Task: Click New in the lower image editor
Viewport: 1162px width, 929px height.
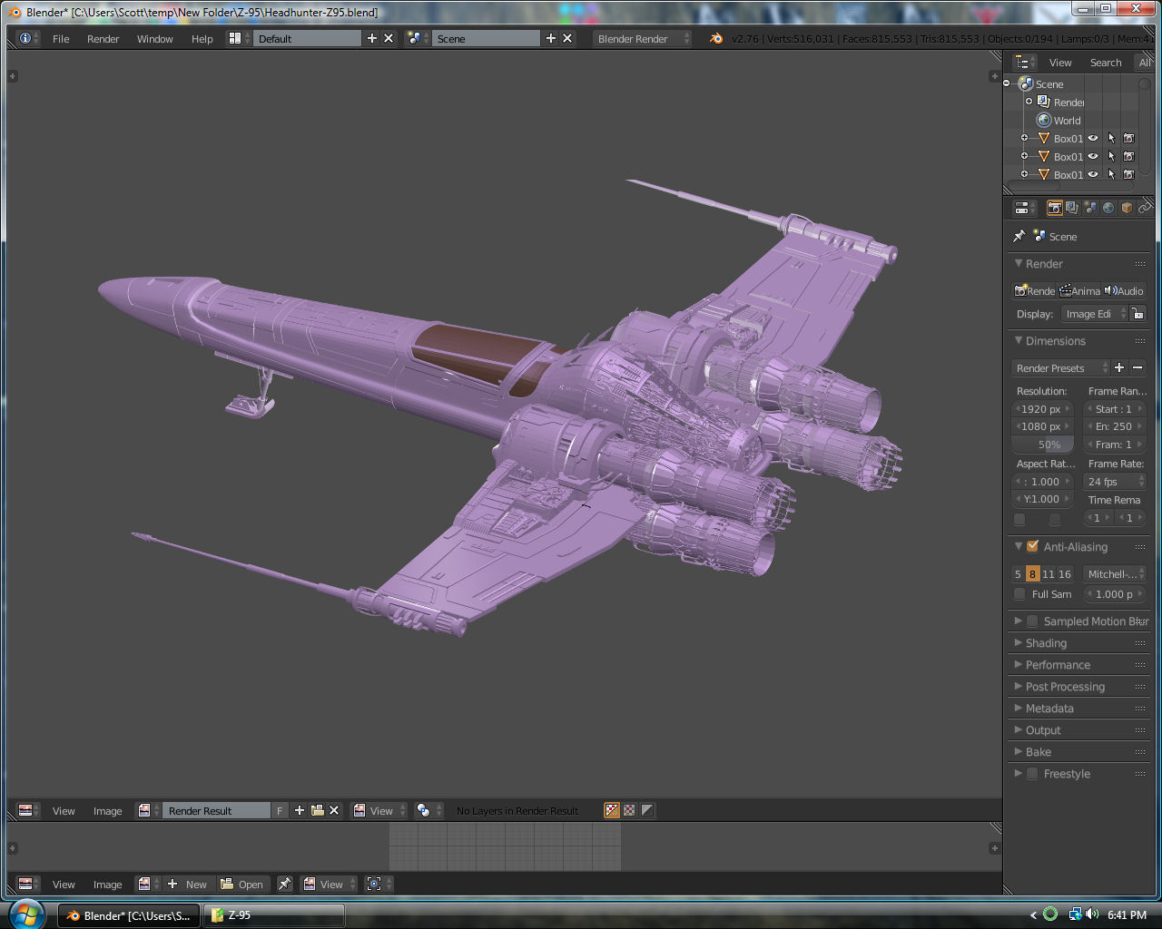Action: click(x=188, y=884)
